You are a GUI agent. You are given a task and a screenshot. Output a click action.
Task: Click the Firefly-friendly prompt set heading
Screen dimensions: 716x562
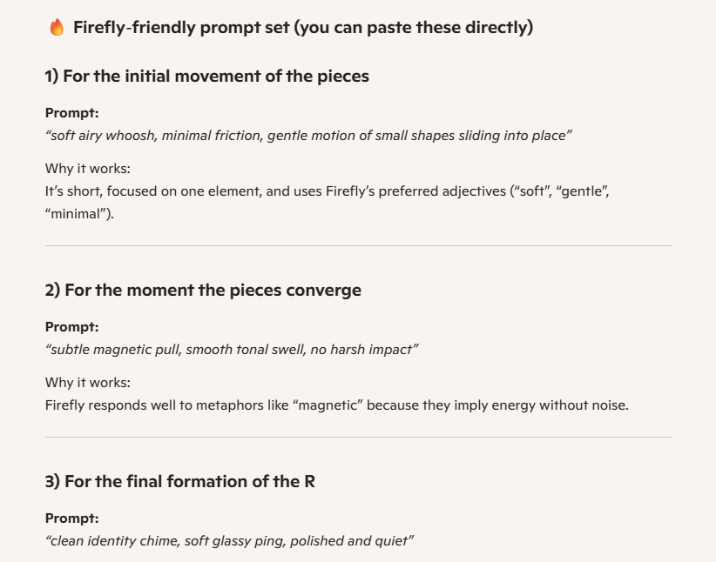click(x=303, y=27)
